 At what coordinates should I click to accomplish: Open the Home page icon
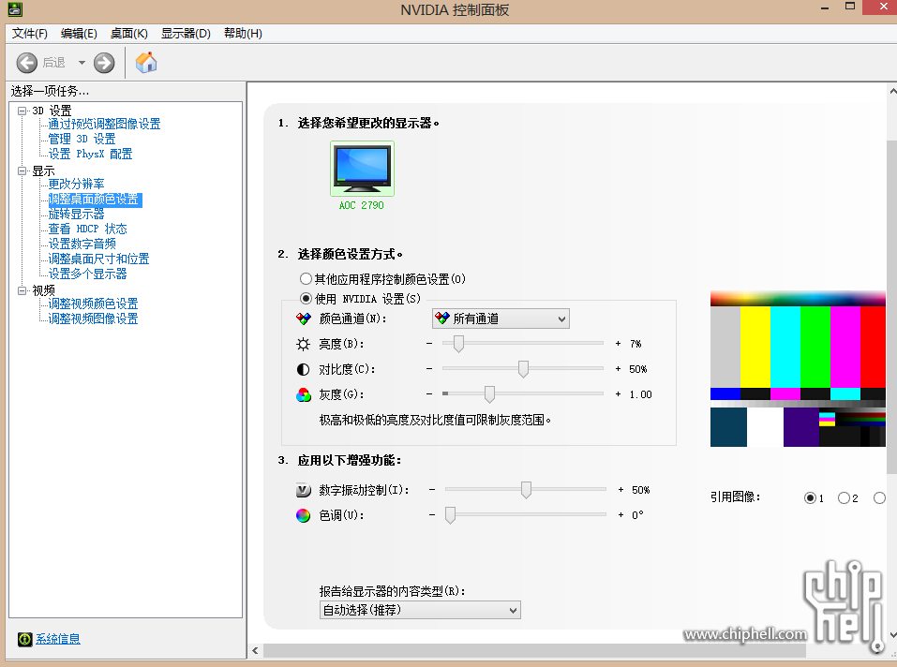coord(146,63)
